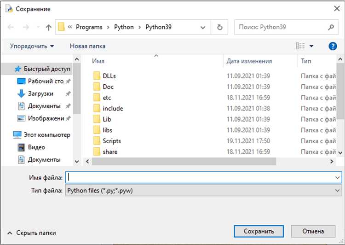Open Изображения in sidebar
345x245 pixels.
[44, 118]
